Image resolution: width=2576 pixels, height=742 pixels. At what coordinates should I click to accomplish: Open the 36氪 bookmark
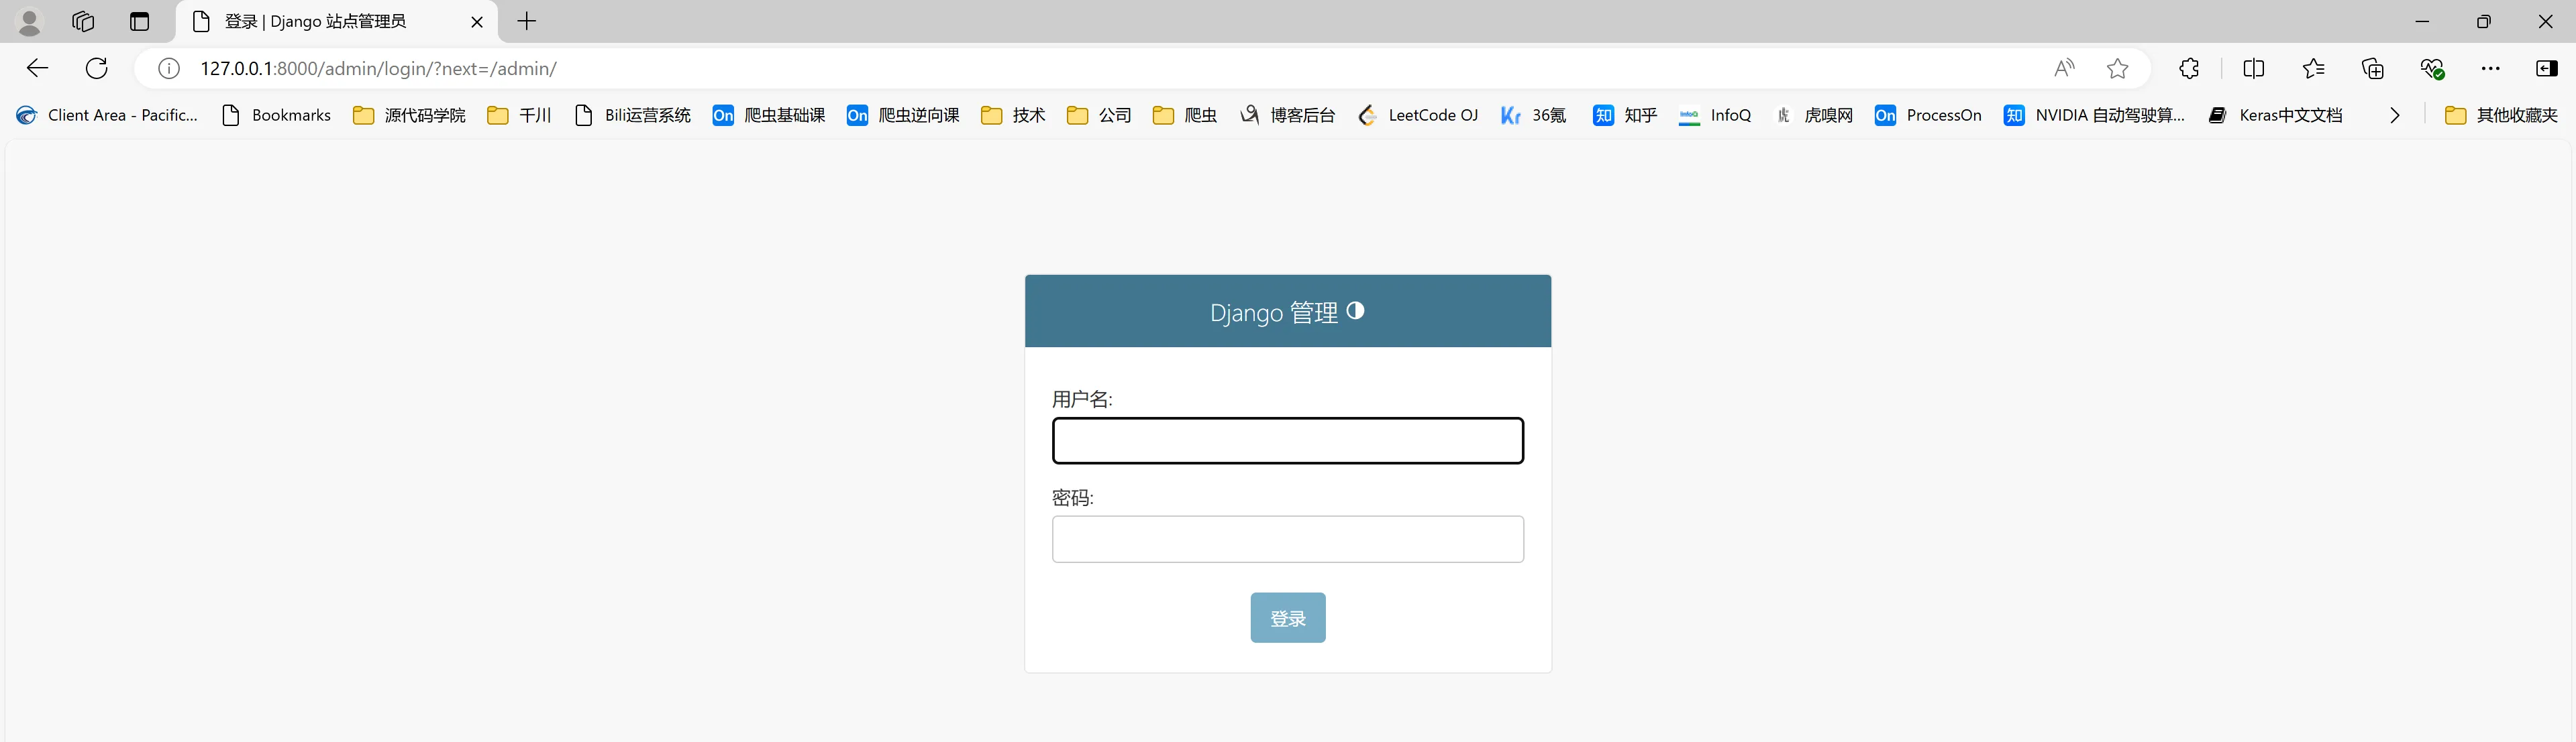tap(1534, 115)
